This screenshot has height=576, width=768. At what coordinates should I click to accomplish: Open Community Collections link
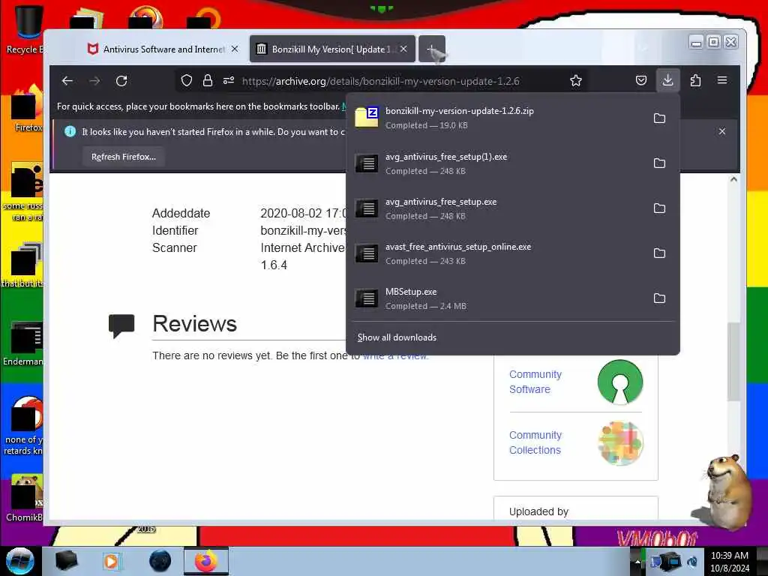pyautogui.click(x=535, y=442)
